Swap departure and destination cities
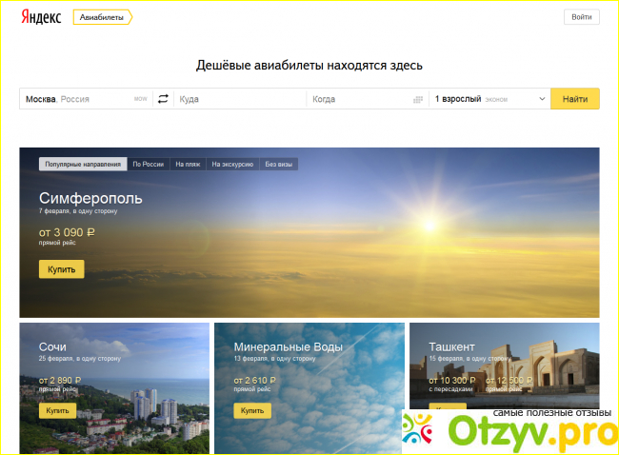 163,99
